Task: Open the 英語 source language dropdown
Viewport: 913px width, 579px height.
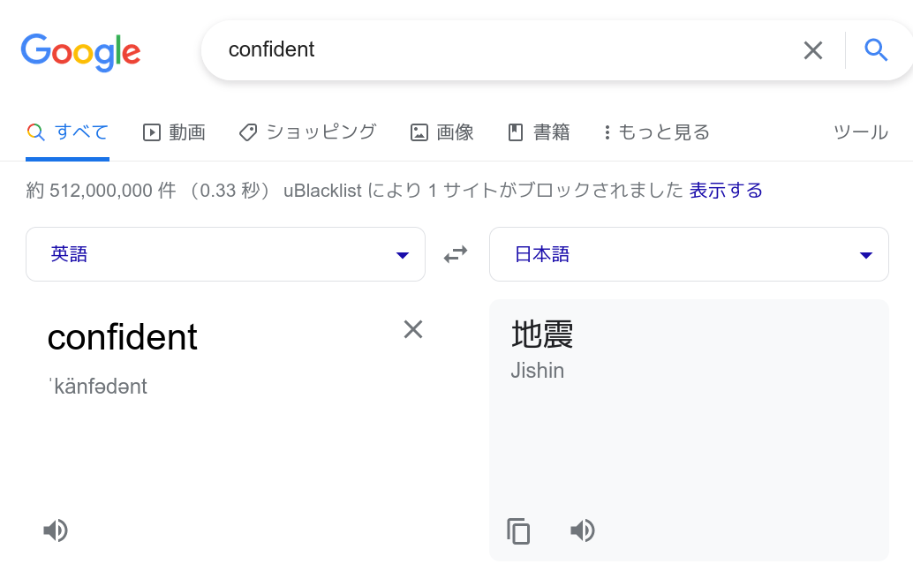Action: (225, 254)
